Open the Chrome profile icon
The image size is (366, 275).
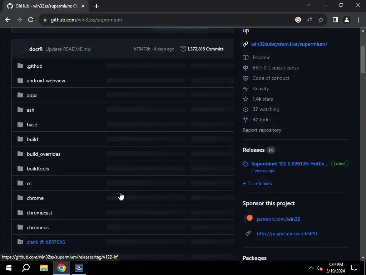point(347,20)
